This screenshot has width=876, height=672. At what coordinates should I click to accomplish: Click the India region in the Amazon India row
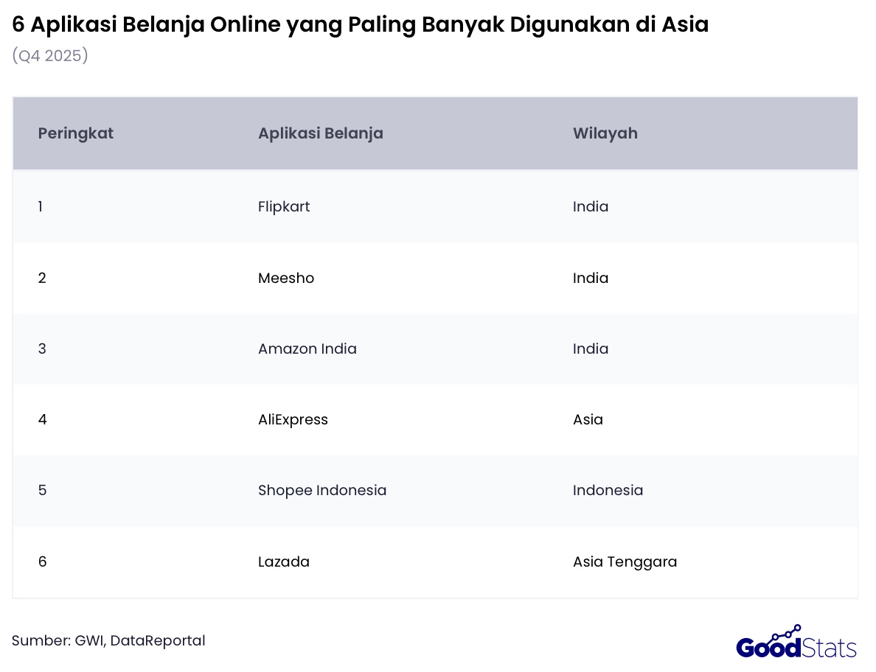pyautogui.click(x=591, y=349)
